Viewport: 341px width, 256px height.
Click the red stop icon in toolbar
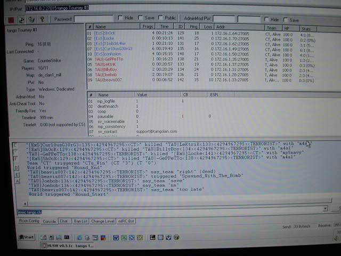click(11, 20)
